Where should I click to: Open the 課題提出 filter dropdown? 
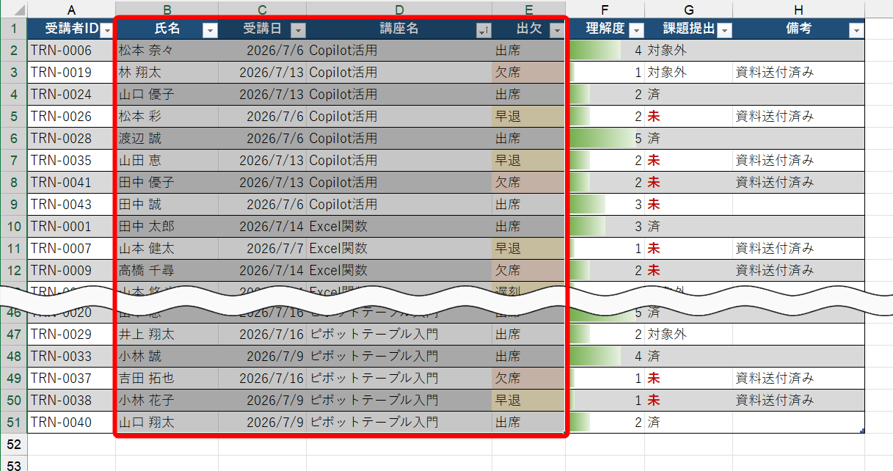(x=724, y=30)
